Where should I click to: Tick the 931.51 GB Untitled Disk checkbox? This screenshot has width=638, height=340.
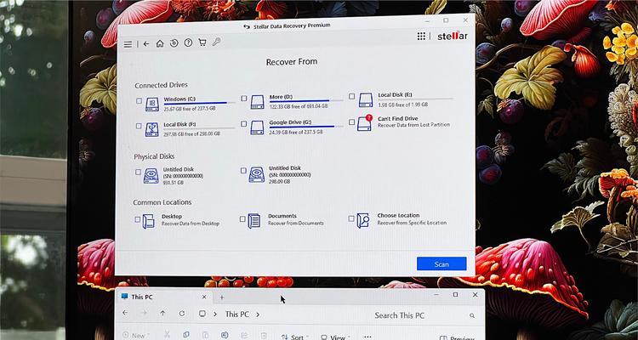point(139,172)
